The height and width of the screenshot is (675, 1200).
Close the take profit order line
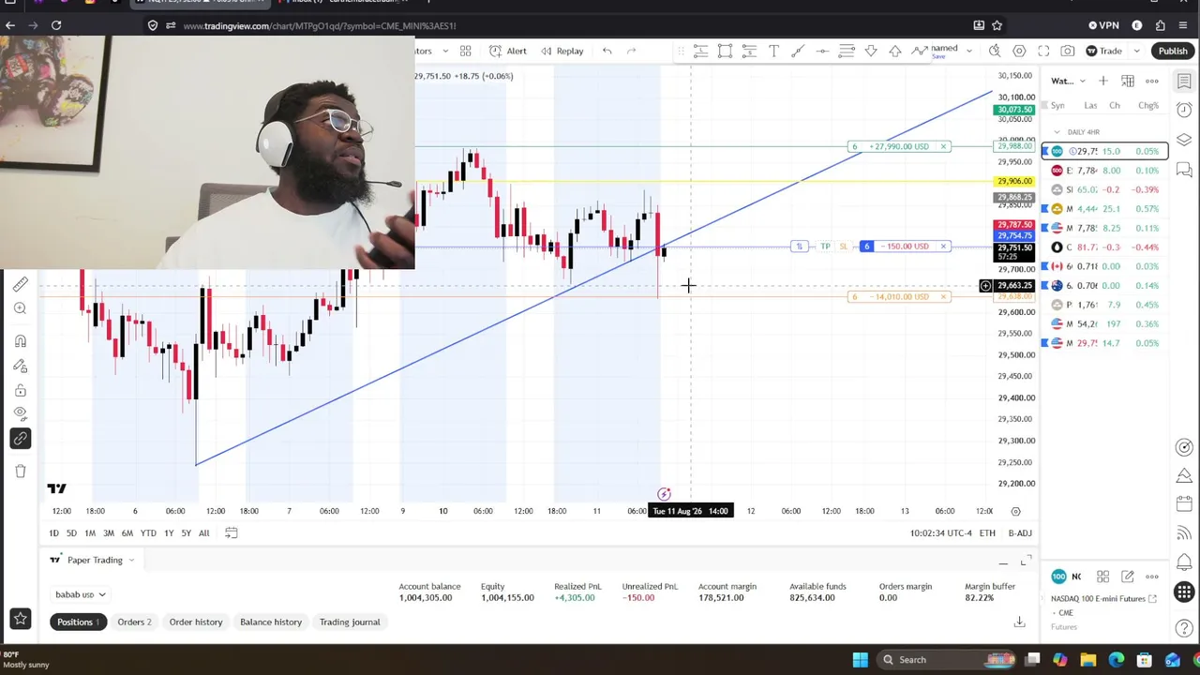click(x=944, y=146)
